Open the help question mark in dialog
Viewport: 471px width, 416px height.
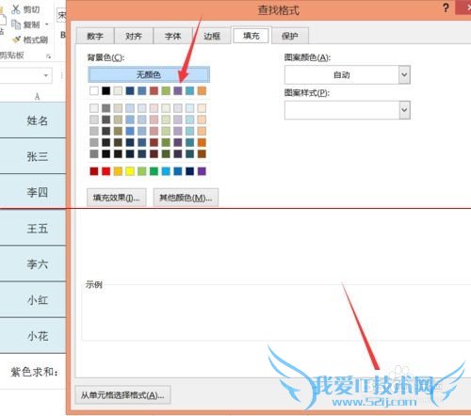446,8
